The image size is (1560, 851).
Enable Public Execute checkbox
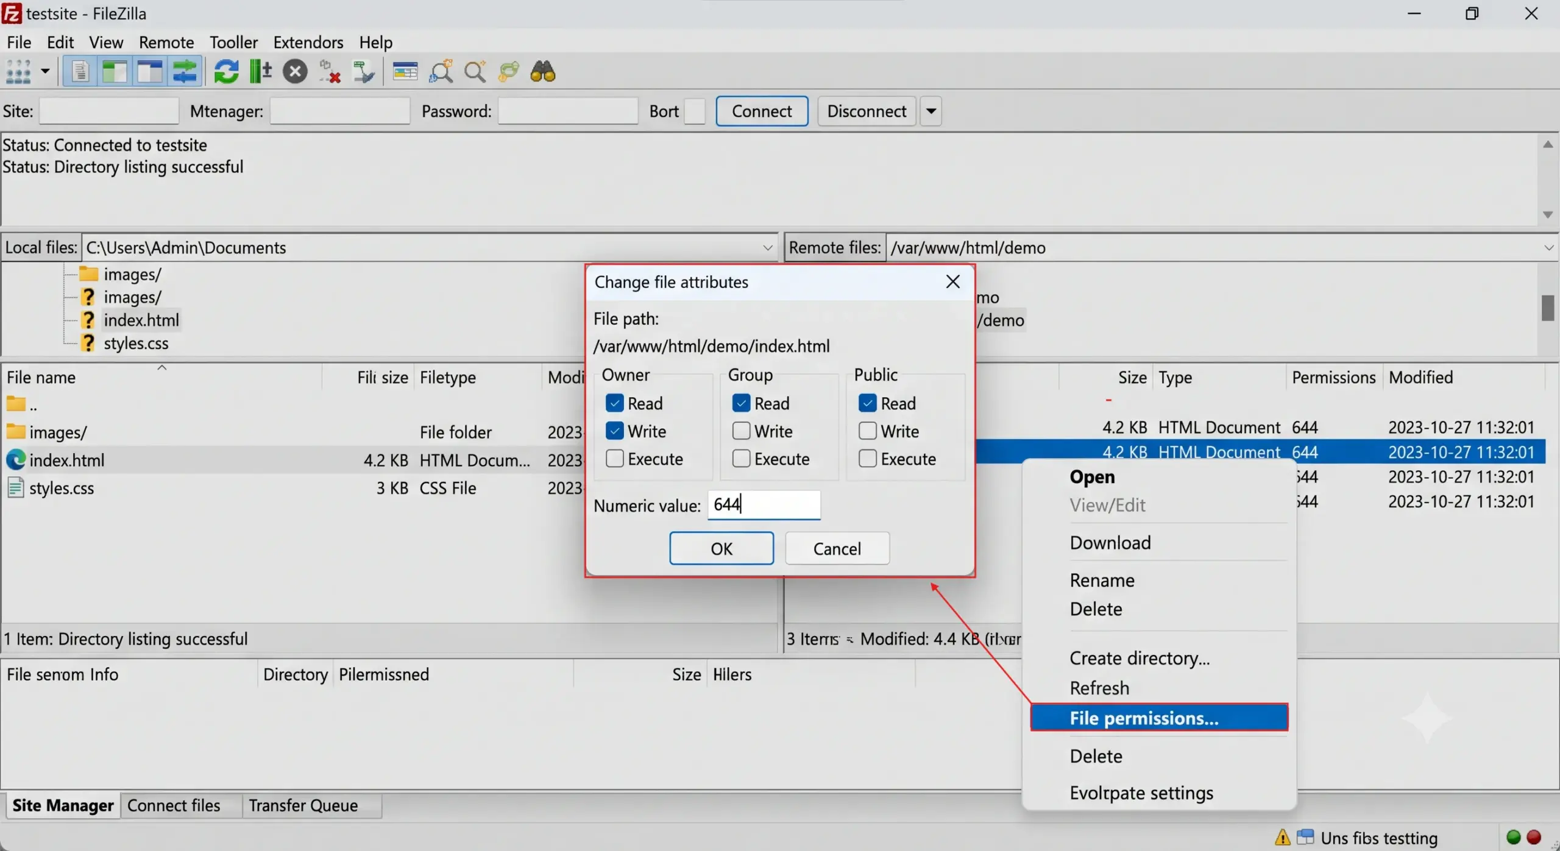point(867,458)
